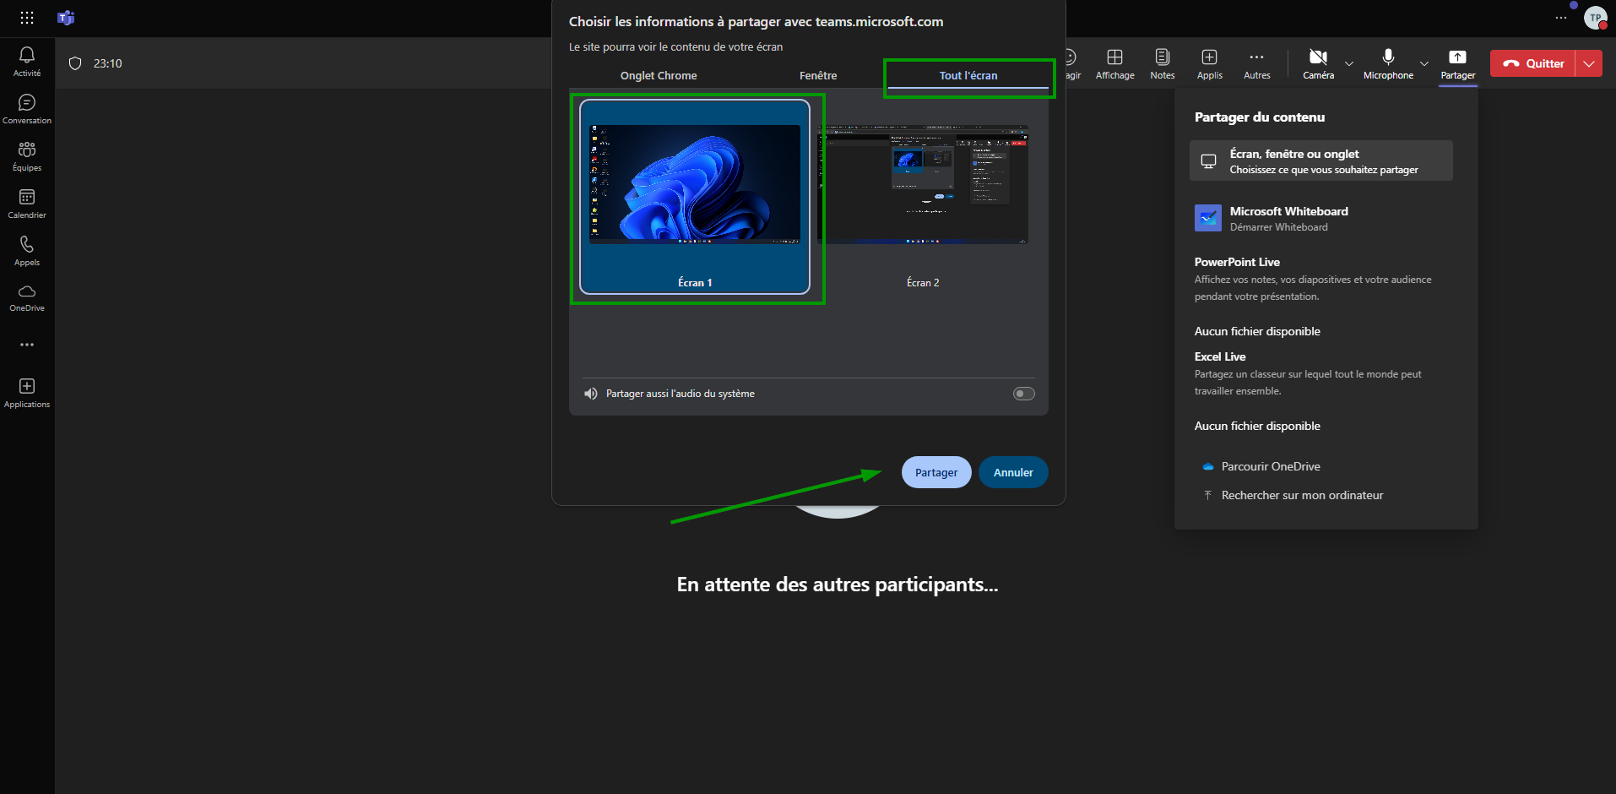The width and height of the screenshot is (1616, 794).
Task: Open meeting Notes
Action: point(1163,64)
